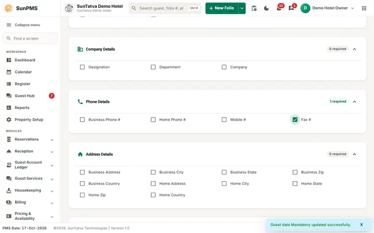Click the Guest Account Ledger icon
This screenshot has height=233, width=374.
tap(9, 165)
